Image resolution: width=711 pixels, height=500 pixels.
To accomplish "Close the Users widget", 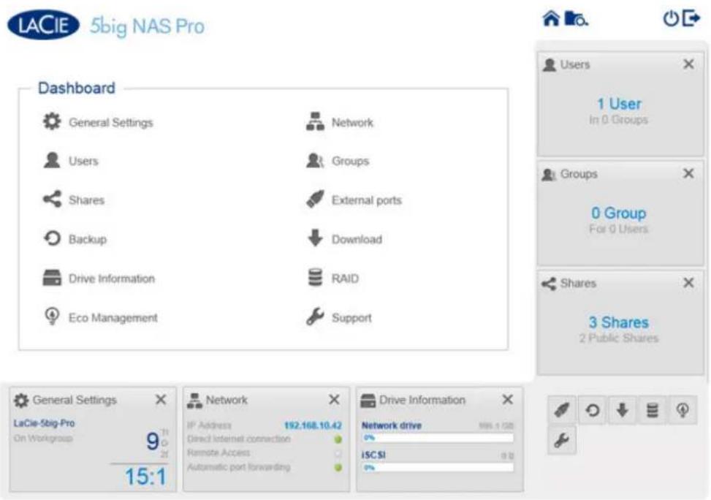I will [688, 64].
